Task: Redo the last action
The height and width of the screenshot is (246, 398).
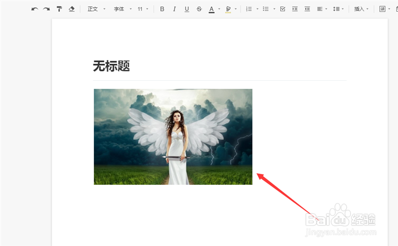Action: click(x=46, y=9)
